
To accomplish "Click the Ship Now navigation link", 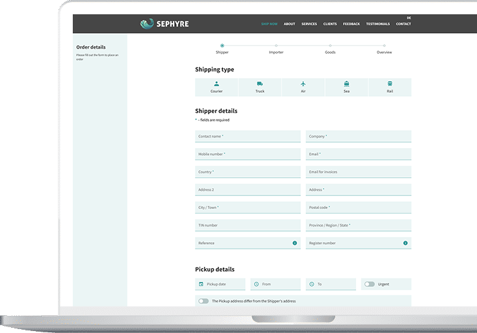I will click(269, 24).
